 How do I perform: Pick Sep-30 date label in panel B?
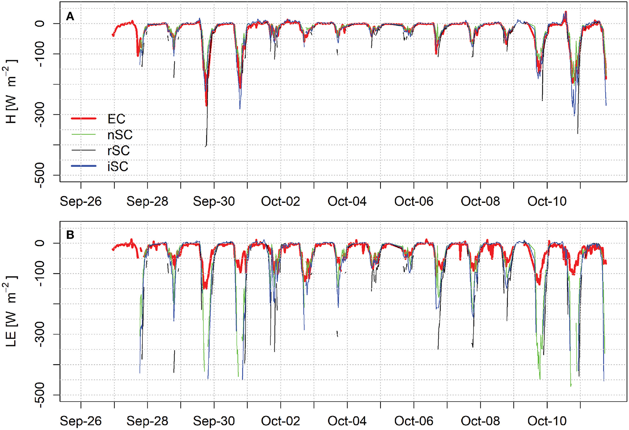pos(214,421)
